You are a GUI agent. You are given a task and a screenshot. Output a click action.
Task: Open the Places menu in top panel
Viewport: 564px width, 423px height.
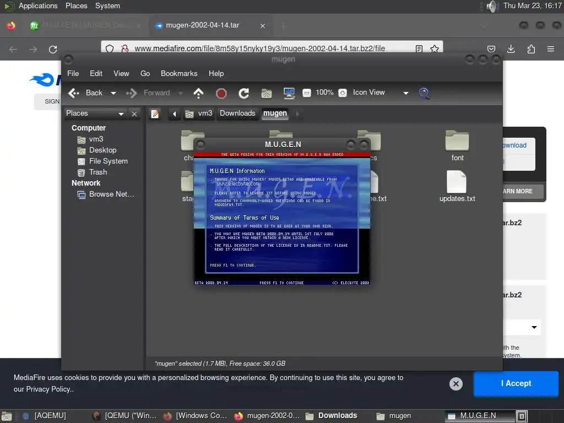(x=76, y=6)
